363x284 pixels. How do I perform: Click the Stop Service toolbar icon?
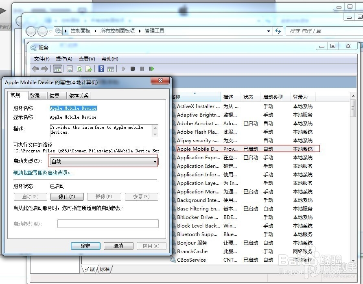point(133,69)
